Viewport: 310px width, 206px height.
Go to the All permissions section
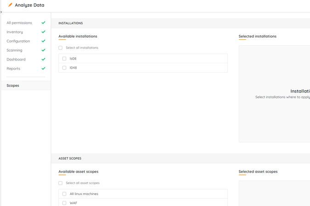click(19, 22)
